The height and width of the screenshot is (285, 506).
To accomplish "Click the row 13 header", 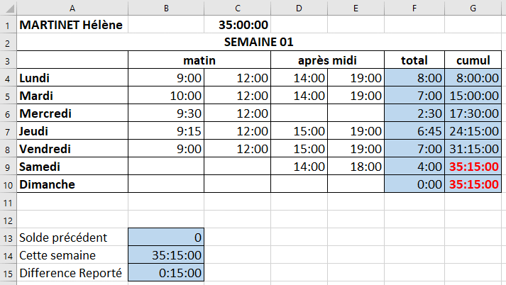I will [x=8, y=238].
